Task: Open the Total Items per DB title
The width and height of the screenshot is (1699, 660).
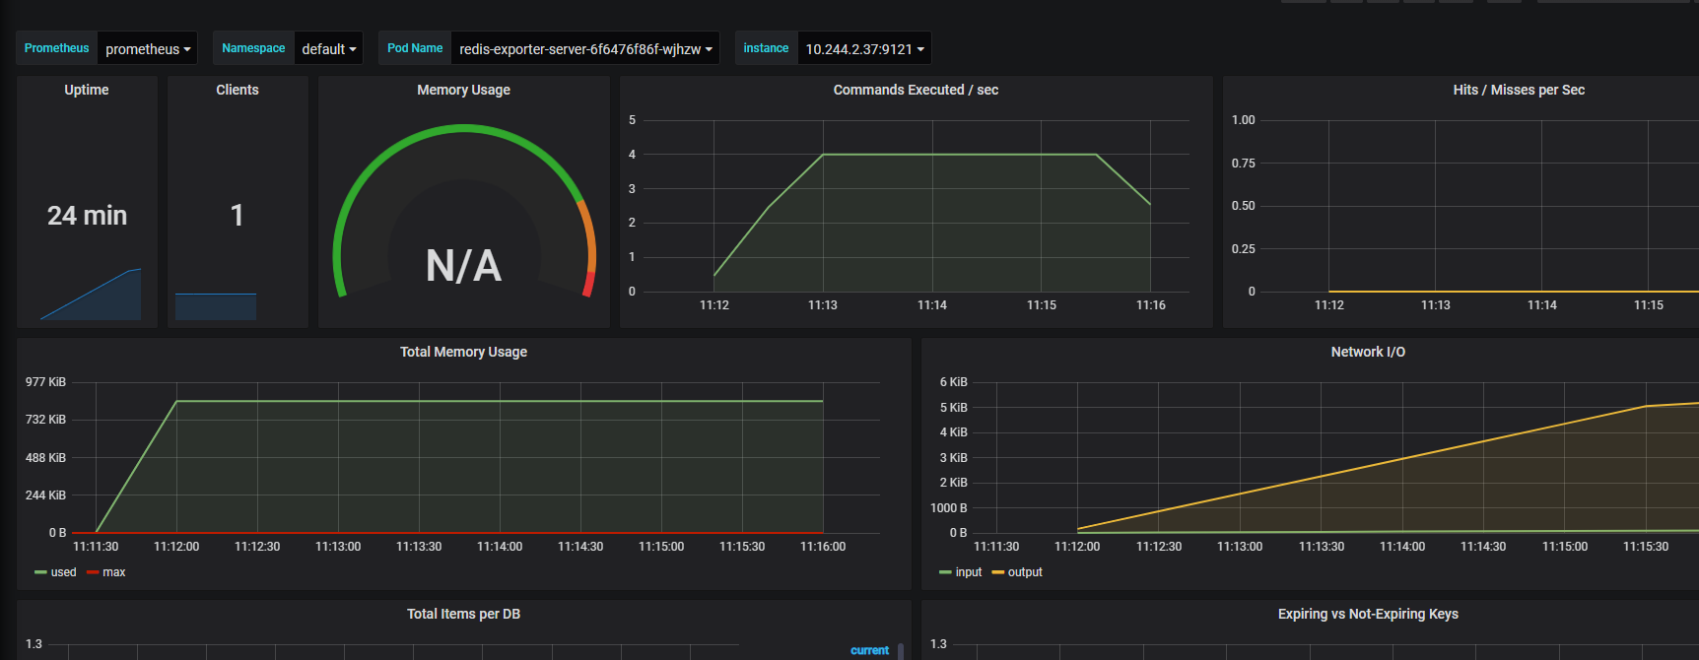Action: (463, 614)
